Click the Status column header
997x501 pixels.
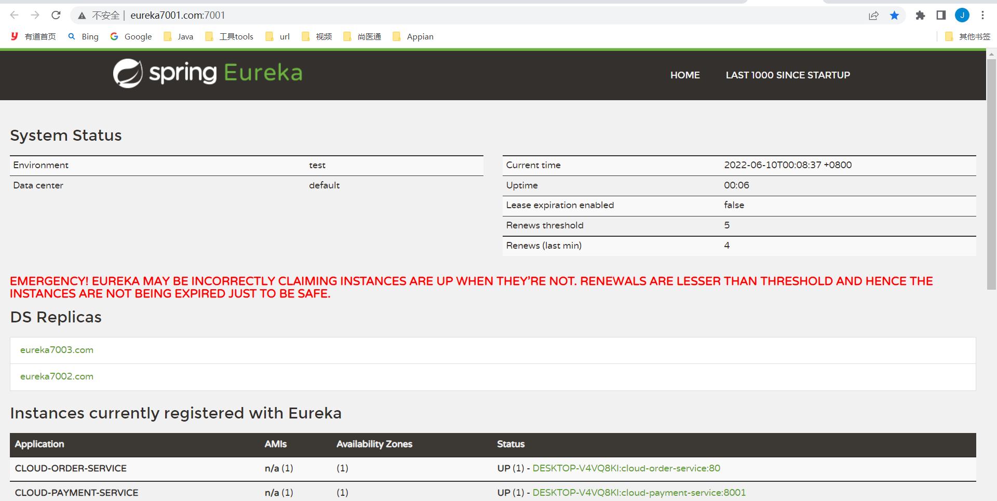[x=510, y=444]
